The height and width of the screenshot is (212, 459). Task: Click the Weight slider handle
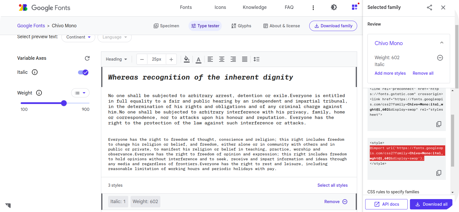[64, 103]
